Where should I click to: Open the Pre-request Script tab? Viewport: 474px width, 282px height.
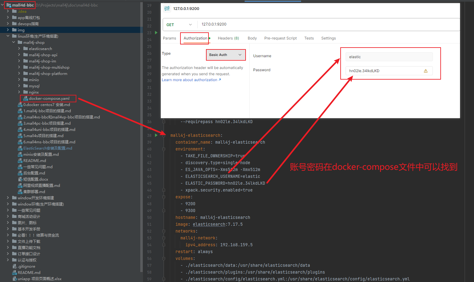[280, 38]
